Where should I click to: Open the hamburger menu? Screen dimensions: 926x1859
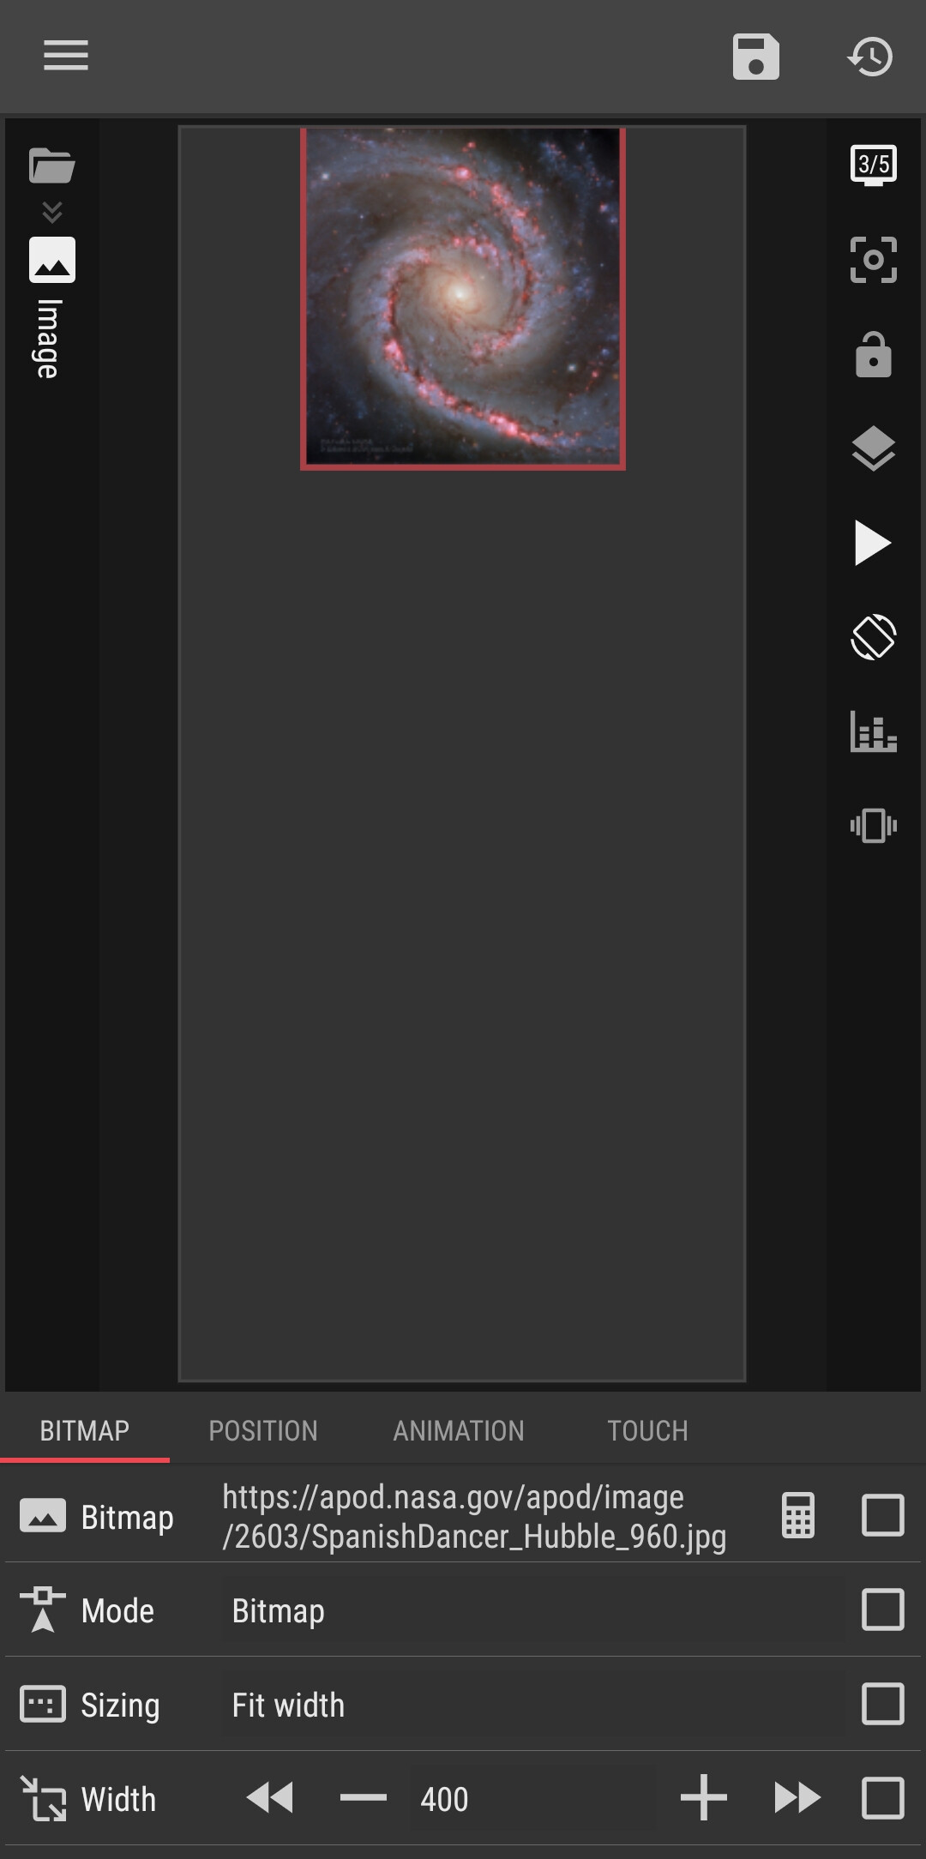[x=66, y=56]
